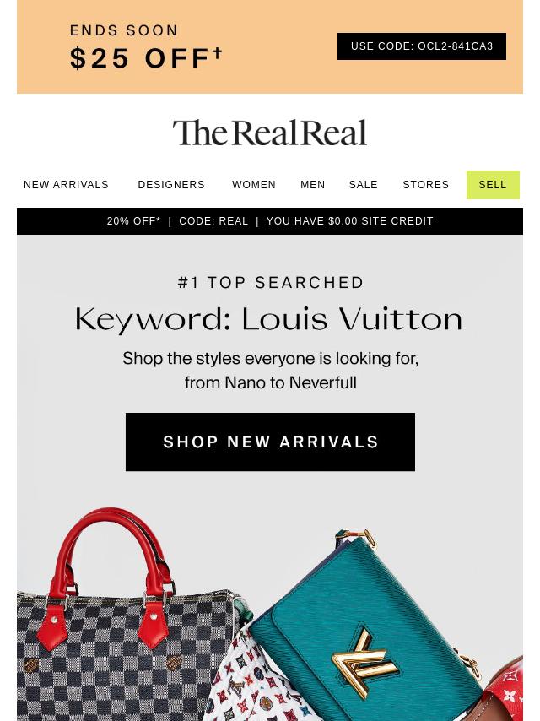Image resolution: width=540 pixels, height=721 pixels.
Task: Click the SHOP NEW ARRIVALS button
Action: [270, 442]
